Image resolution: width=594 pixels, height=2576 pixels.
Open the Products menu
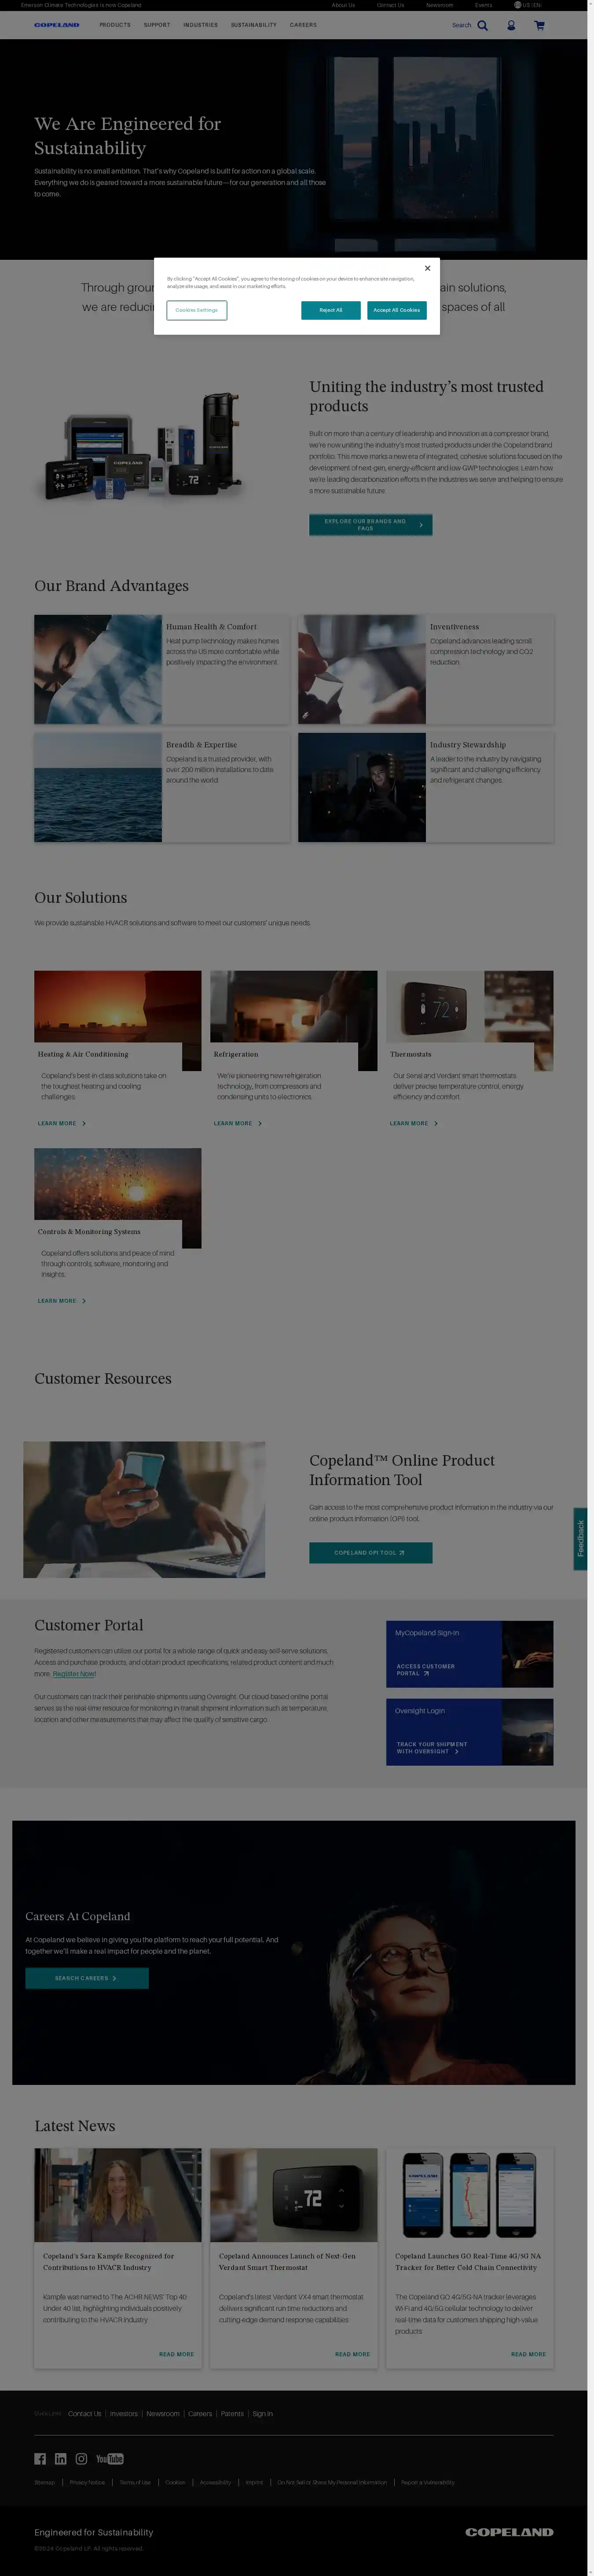(x=115, y=25)
